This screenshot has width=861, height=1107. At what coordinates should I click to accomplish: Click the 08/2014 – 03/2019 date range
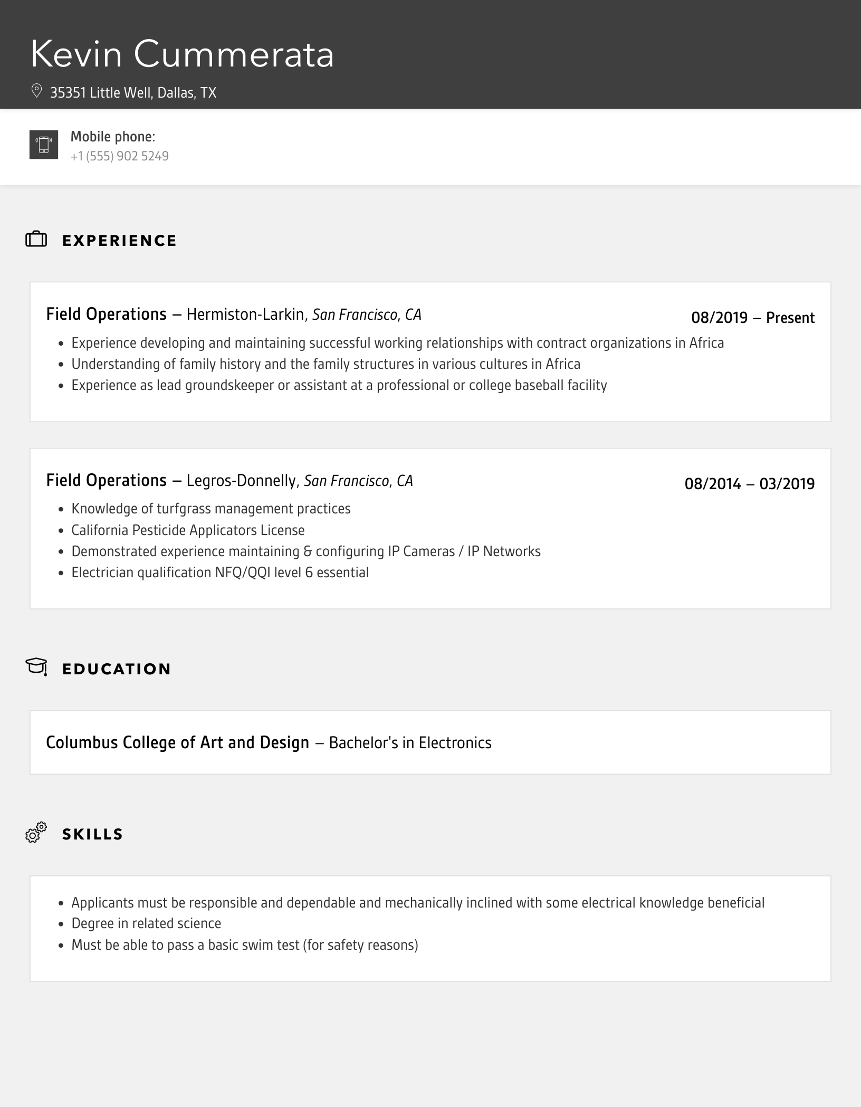(x=749, y=484)
